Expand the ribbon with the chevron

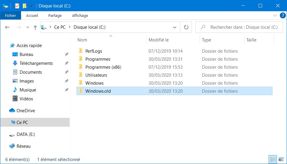pos(275,15)
